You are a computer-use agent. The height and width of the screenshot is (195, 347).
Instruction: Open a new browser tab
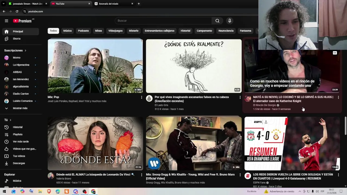[x=139, y=4]
